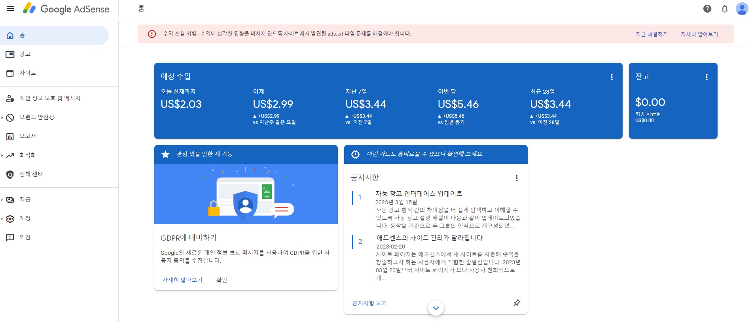Viewport: 750px width, 322px height.
Task: Expand the 브랜드 안전성 sidebar section arrow
Action: point(2,117)
